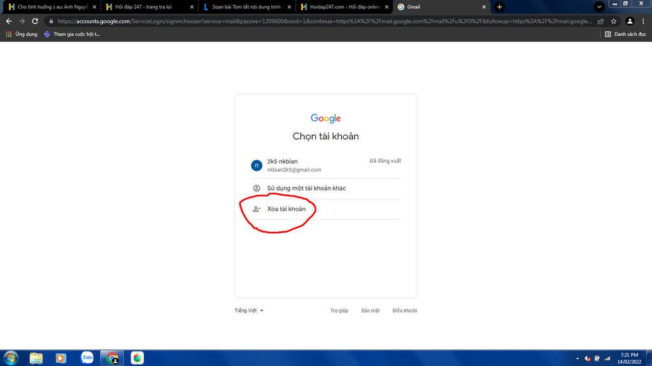Image resolution: width=652 pixels, height=366 pixels.
Task: Click the share page icon in address bar
Action: (x=600, y=21)
